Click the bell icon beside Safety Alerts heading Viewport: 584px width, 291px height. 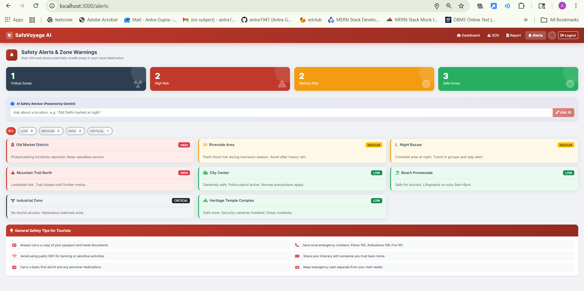(x=12, y=55)
